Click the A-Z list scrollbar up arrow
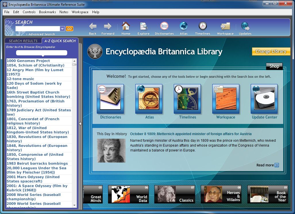 pos(74,61)
